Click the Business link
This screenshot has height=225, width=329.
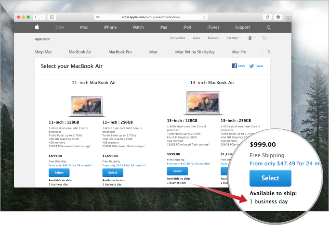click(x=213, y=38)
